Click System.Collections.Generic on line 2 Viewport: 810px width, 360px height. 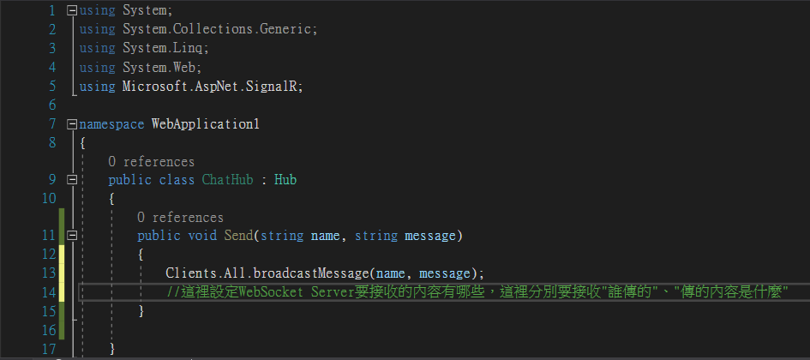coord(217,29)
